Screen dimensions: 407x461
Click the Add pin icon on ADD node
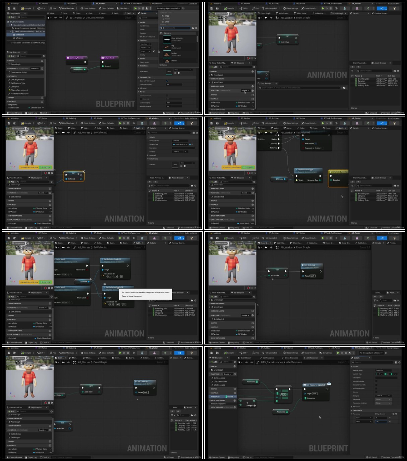[x=255, y=406]
